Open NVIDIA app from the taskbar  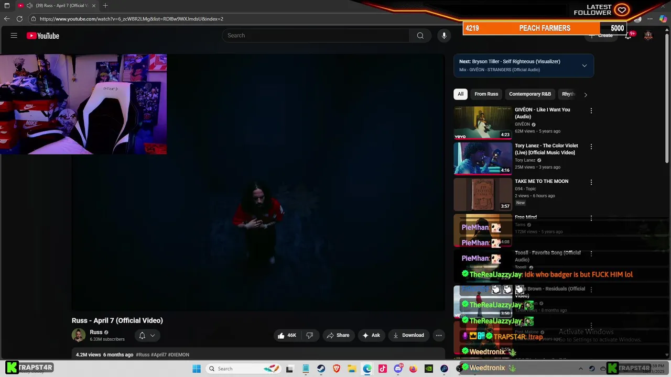[429, 369]
